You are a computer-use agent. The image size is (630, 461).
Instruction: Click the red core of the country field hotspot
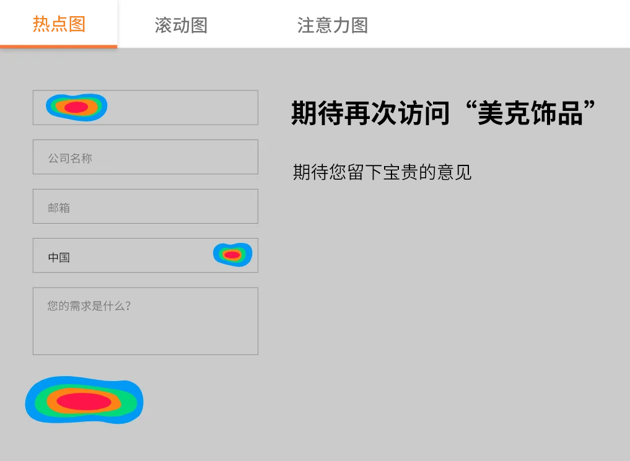coord(232,255)
